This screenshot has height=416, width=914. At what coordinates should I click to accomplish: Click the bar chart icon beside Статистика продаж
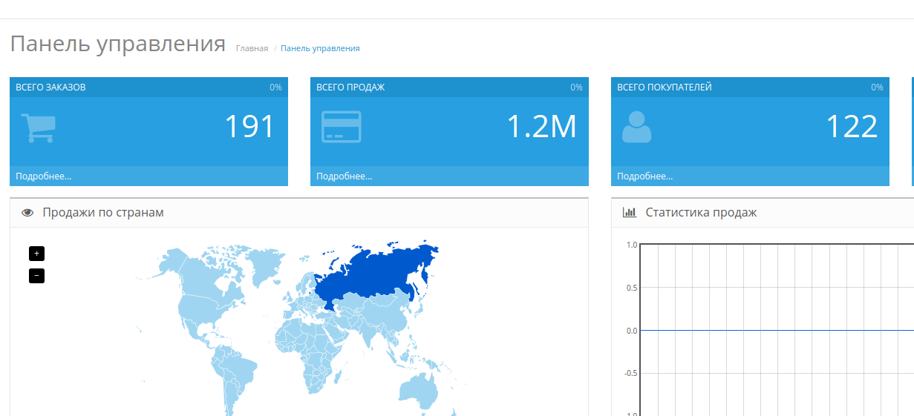(x=630, y=213)
